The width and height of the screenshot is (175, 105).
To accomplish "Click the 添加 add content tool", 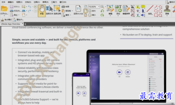I will 118,10.
